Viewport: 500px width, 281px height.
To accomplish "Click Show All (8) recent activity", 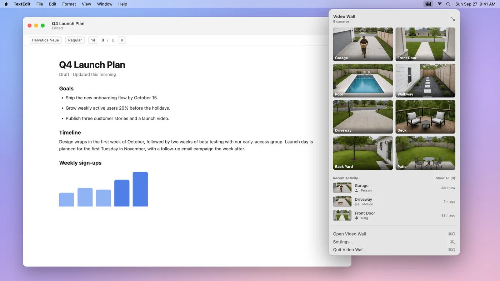I will pyautogui.click(x=445, y=178).
